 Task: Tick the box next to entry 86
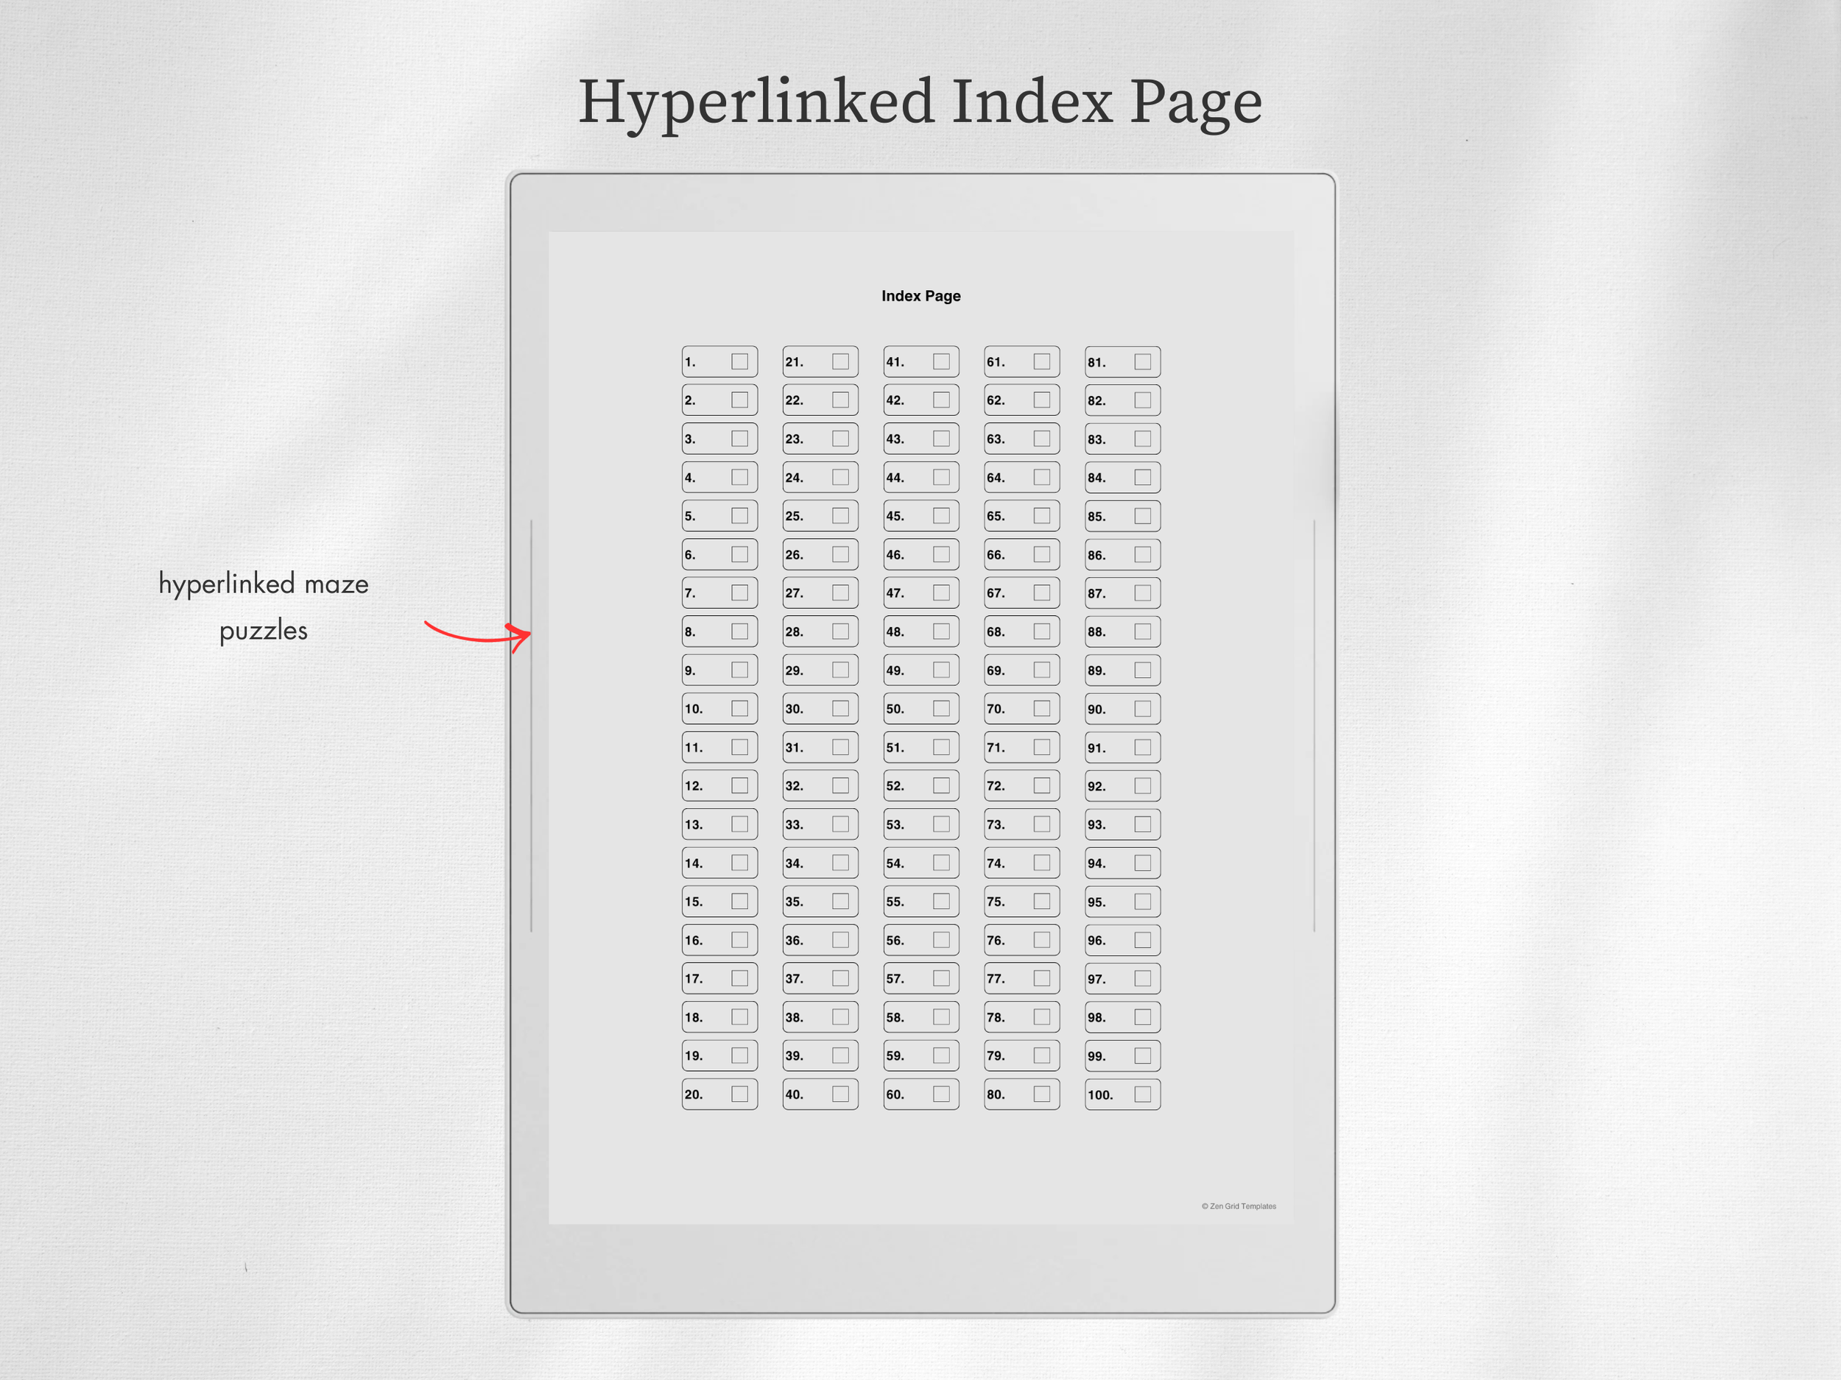point(1143,554)
